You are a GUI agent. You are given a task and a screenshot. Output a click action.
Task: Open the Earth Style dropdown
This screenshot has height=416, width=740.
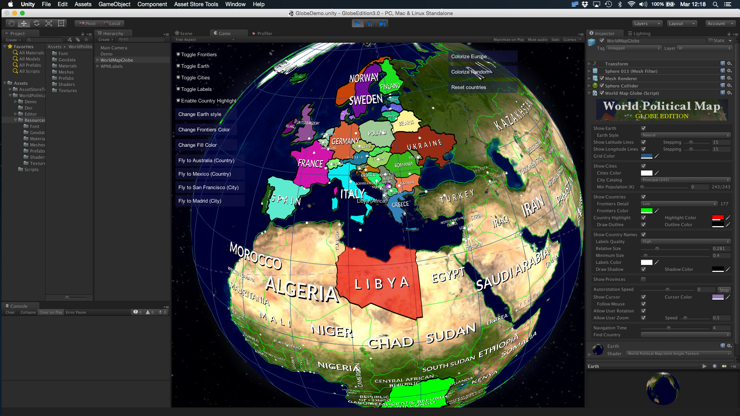coord(685,135)
